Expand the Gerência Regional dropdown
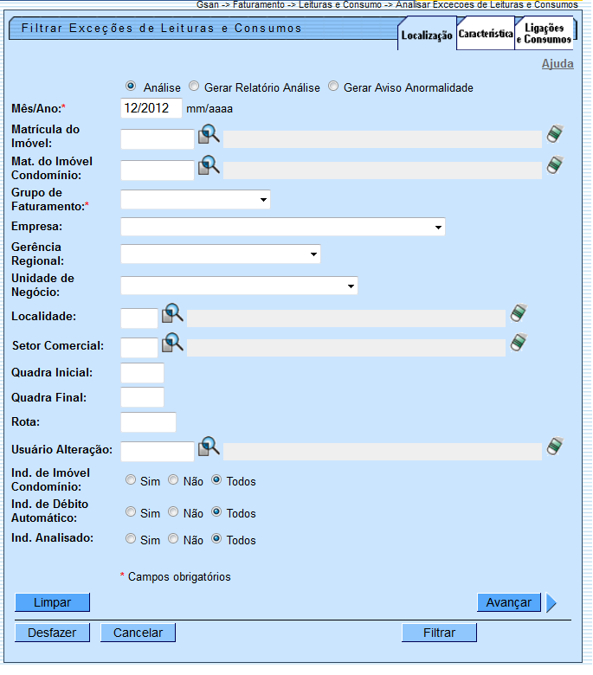Image resolution: width=593 pixels, height=675 pixels. click(221, 254)
